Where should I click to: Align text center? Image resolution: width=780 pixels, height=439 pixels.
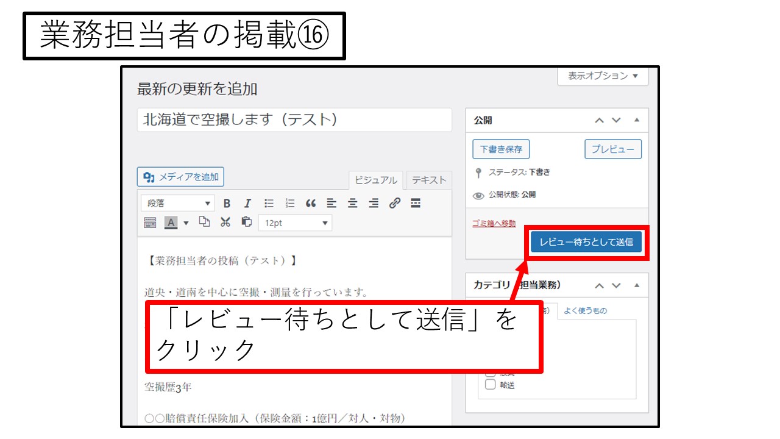point(352,204)
